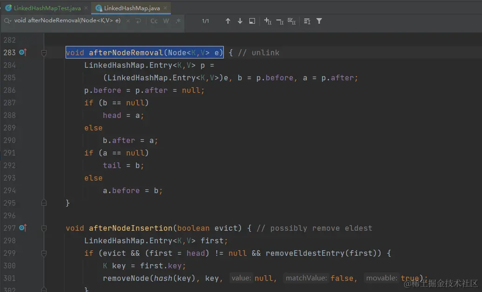Click the // unlink comment
This screenshot has height=292, width=482.
(259, 52)
